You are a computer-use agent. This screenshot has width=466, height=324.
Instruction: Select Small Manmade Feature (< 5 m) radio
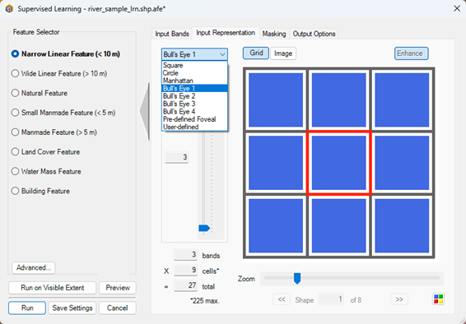point(15,113)
